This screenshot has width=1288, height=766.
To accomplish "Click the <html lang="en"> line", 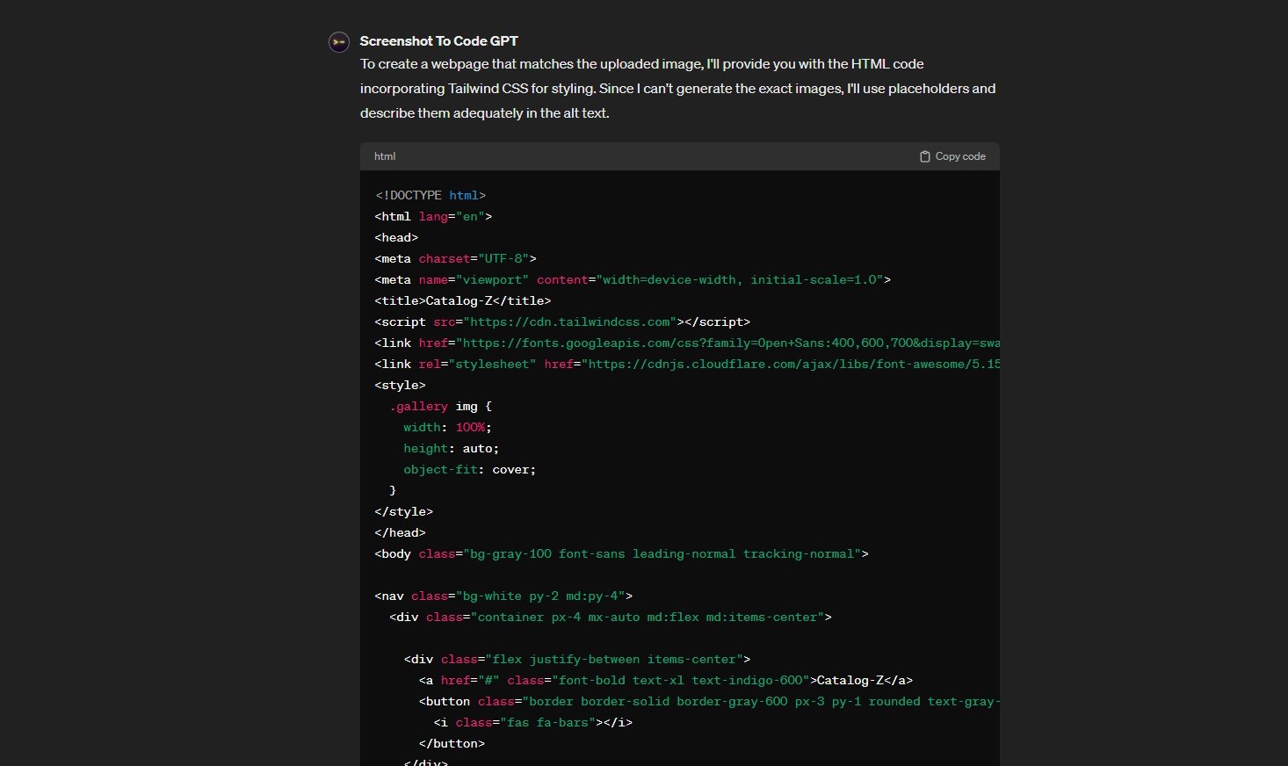I will click(x=433, y=216).
